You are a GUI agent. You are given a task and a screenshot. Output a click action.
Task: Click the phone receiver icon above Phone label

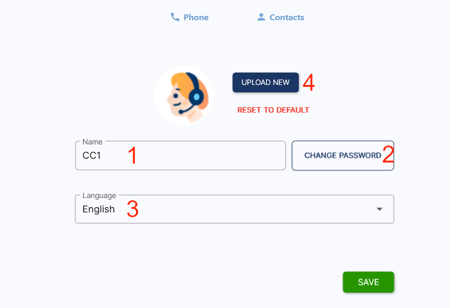(175, 16)
